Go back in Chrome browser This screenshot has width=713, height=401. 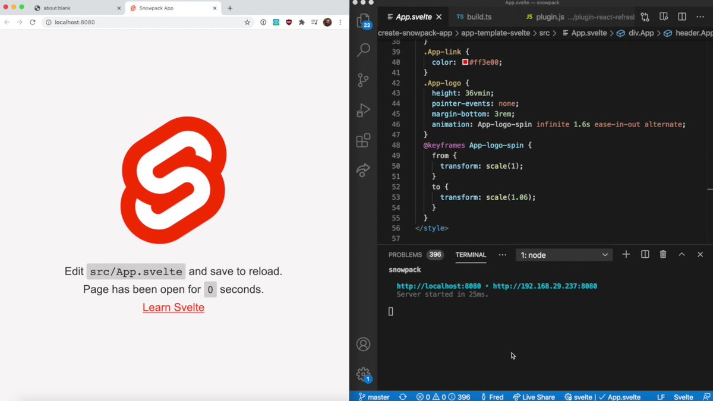pyautogui.click(x=7, y=22)
